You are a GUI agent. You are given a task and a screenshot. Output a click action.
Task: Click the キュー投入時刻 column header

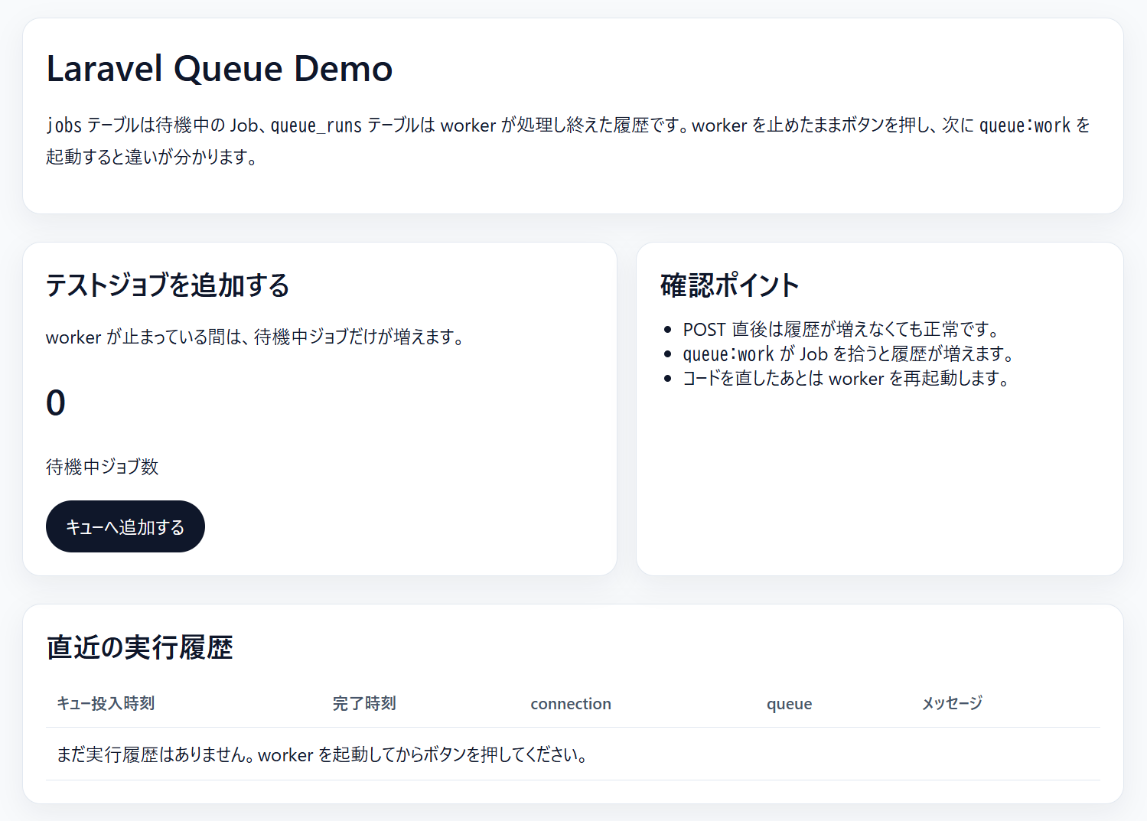(106, 703)
